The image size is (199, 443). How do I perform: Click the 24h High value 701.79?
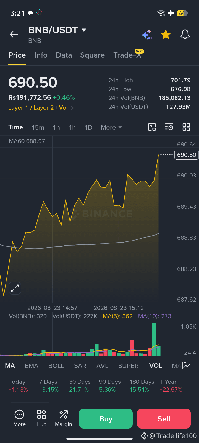click(x=181, y=80)
